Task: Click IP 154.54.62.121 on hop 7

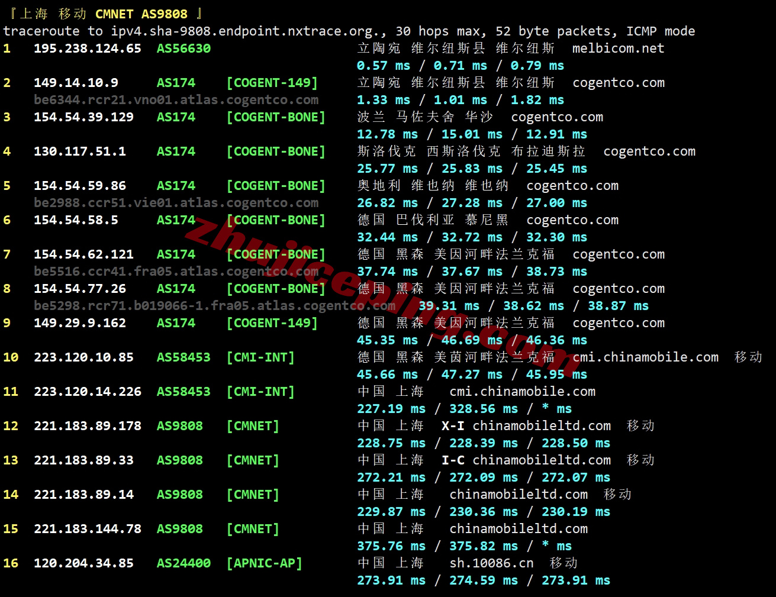Action: (83, 254)
